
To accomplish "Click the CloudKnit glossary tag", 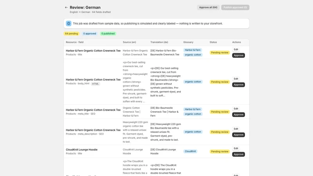I will point(190,151).
